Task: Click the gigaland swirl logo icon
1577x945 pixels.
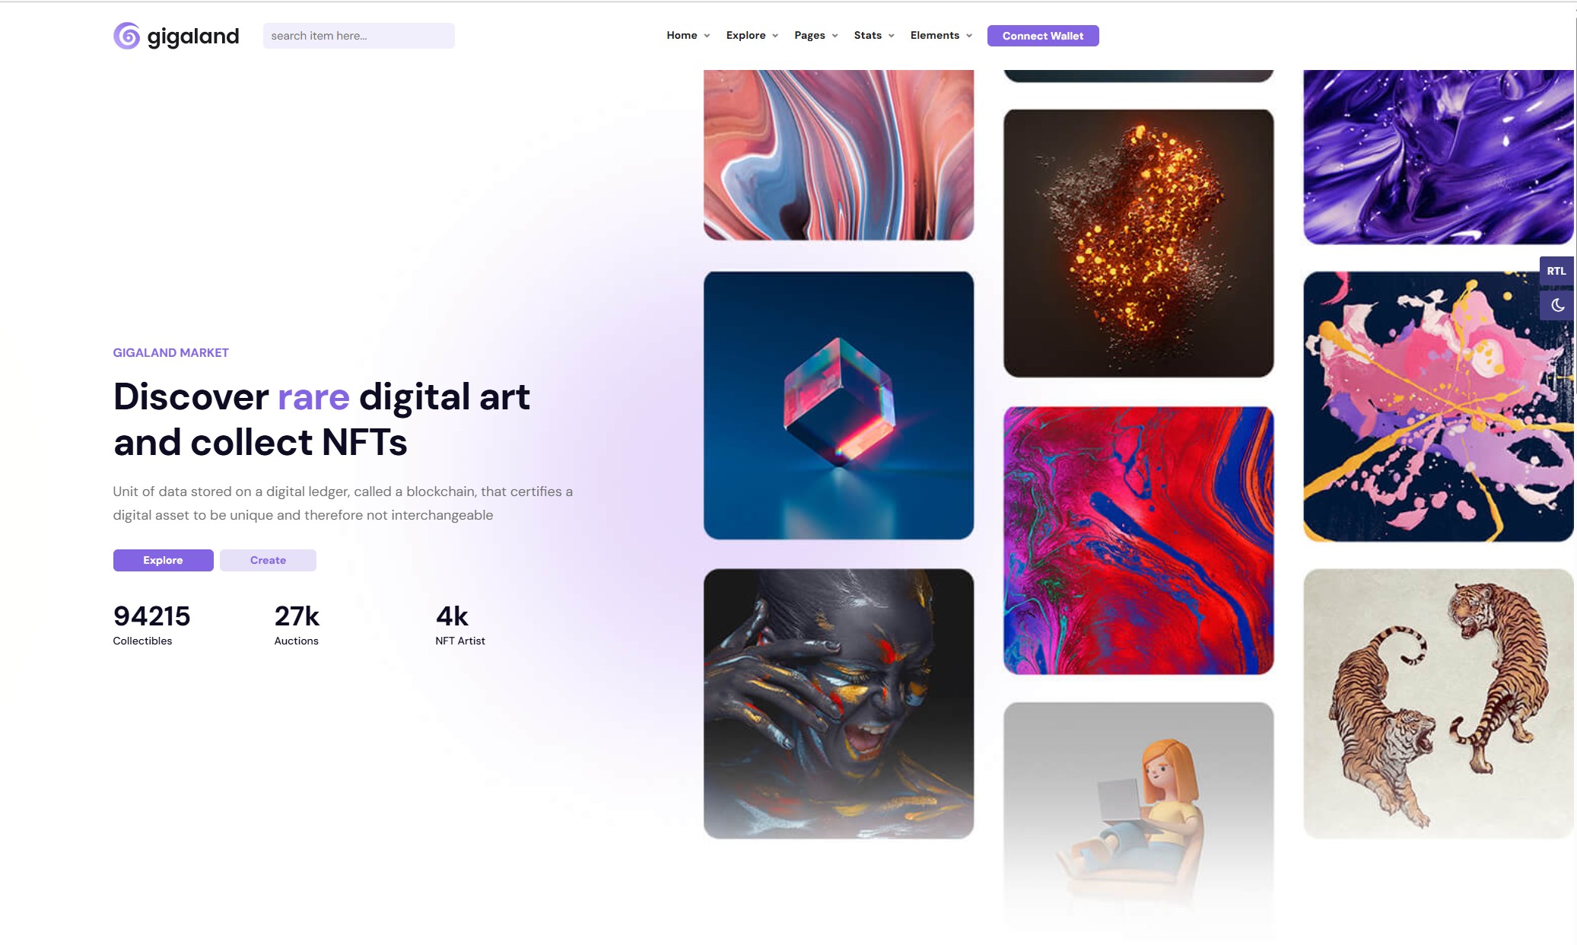Action: point(126,36)
